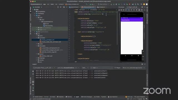Image resolution: width=178 pixels, height=100 pixels.
Task: Open the TODO tool window button
Action: click(x=53, y=97)
